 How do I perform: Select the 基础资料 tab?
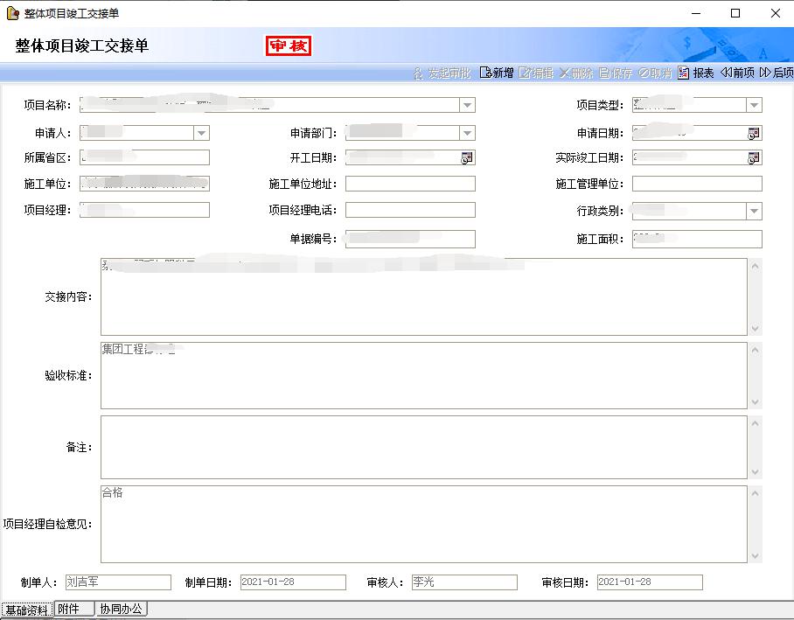26,610
